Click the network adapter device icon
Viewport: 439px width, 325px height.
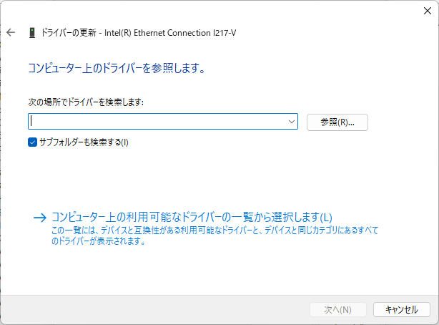(x=31, y=33)
